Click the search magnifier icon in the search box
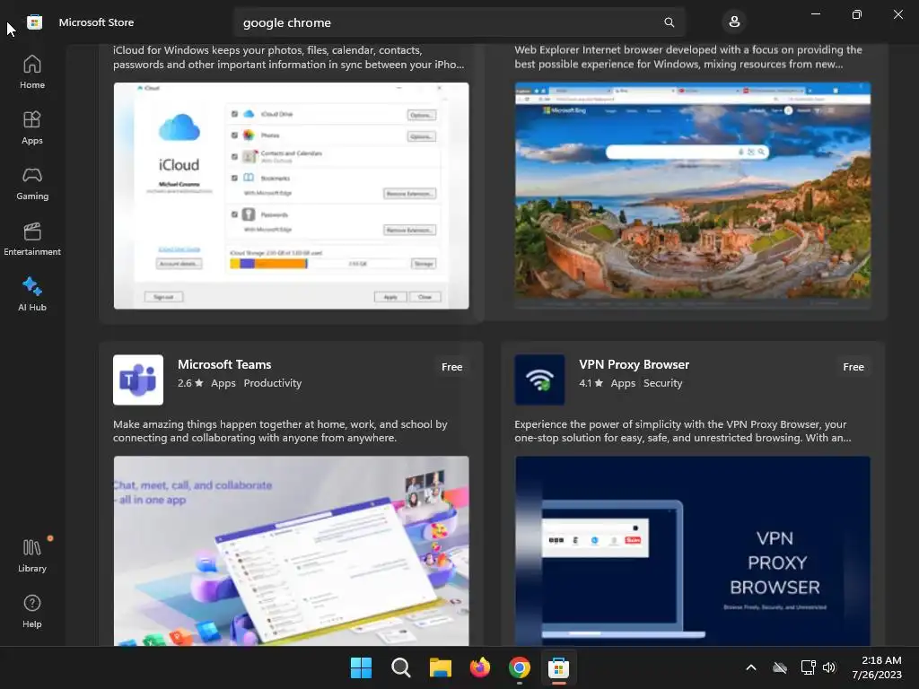 point(669,22)
